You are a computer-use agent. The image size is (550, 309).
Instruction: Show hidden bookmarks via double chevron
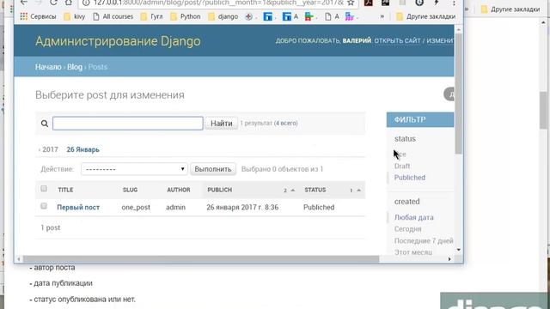pos(382,16)
